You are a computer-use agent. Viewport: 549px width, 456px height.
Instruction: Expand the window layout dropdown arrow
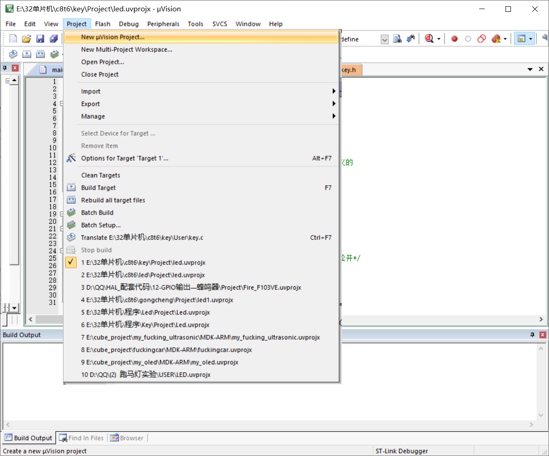coord(530,39)
